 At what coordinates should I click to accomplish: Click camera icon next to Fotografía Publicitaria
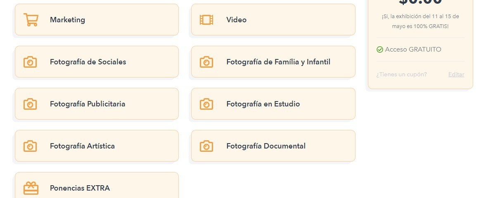click(30, 104)
